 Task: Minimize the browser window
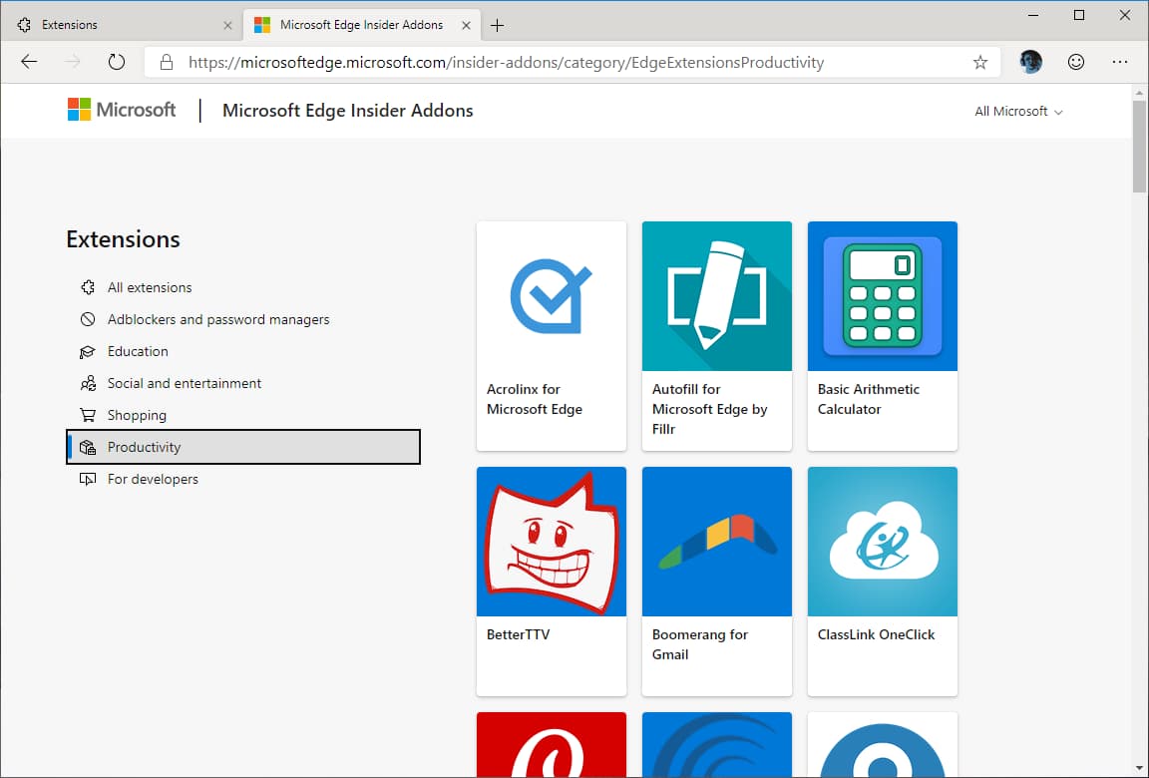tap(1033, 15)
